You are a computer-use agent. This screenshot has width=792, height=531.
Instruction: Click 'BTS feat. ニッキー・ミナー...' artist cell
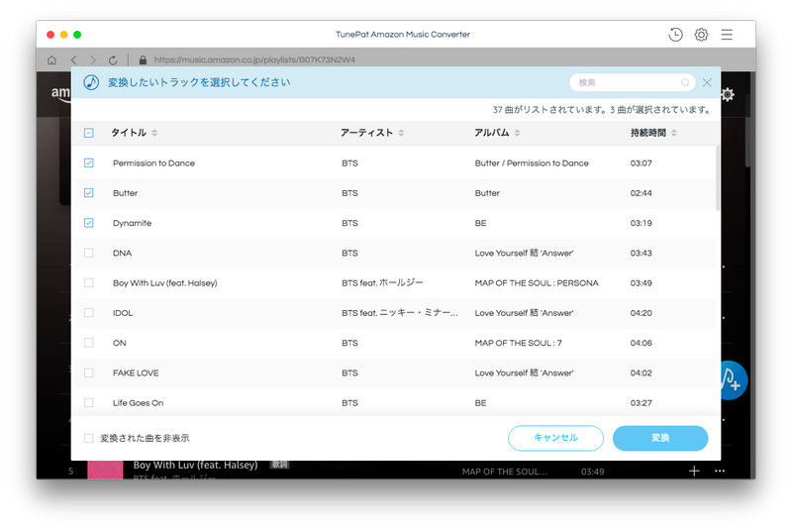tap(400, 313)
